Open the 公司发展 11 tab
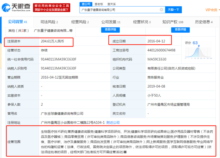The image size is (220, 158). [111, 22]
